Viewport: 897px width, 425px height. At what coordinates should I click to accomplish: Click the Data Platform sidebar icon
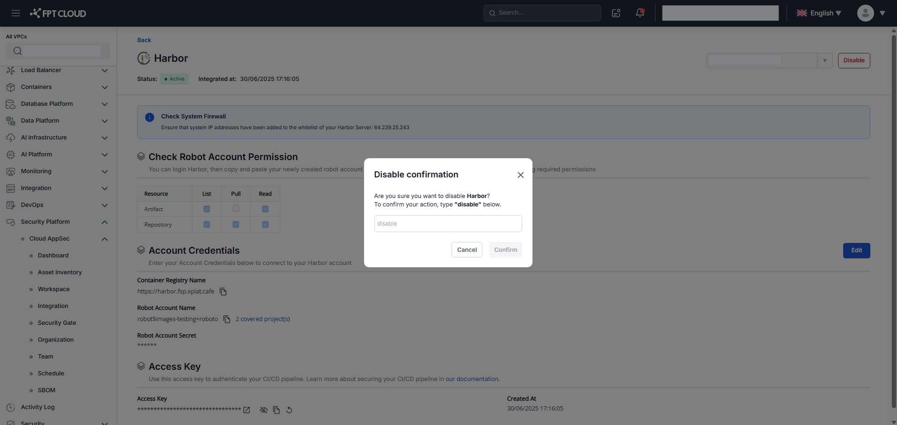point(11,121)
